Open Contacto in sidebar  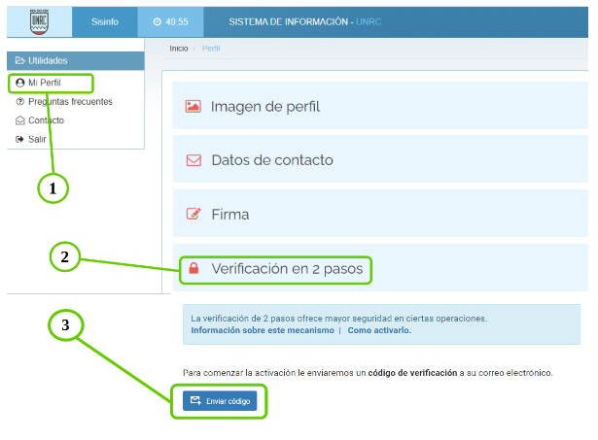(x=46, y=120)
